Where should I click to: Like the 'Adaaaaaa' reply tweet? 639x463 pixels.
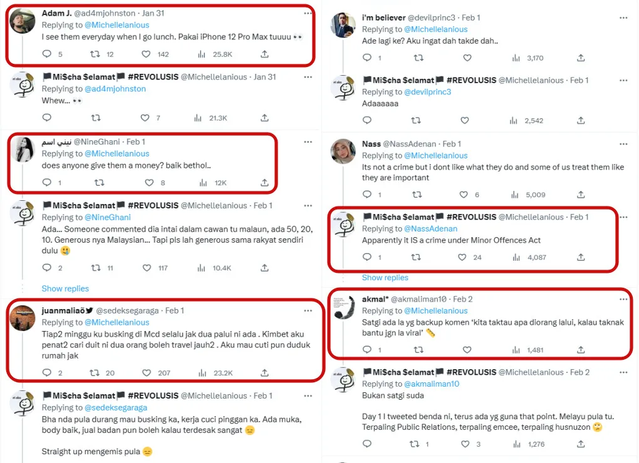click(464, 120)
